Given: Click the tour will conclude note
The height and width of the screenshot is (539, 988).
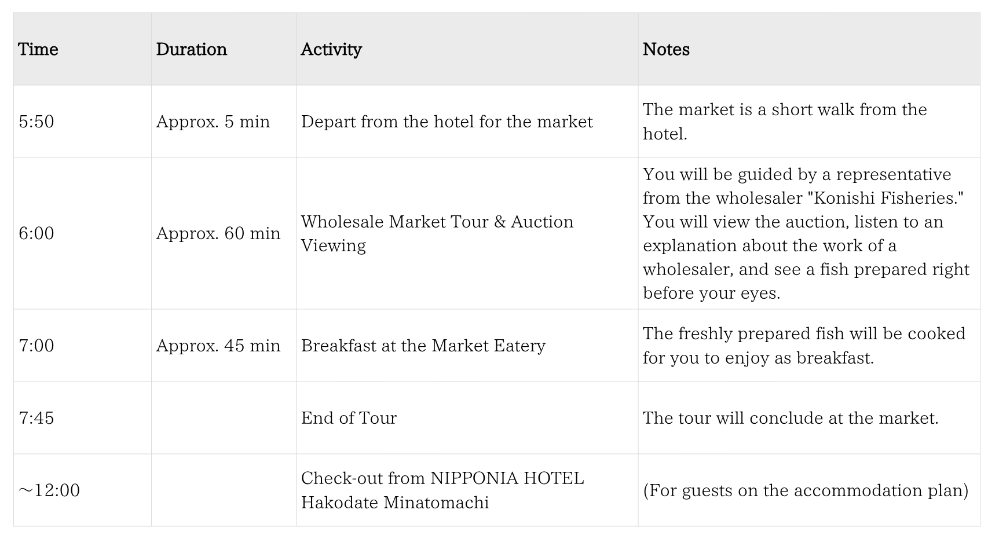Looking at the screenshot, I should (x=791, y=418).
